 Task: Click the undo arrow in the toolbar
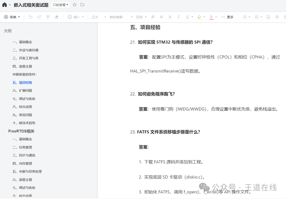click(x=30, y=17)
